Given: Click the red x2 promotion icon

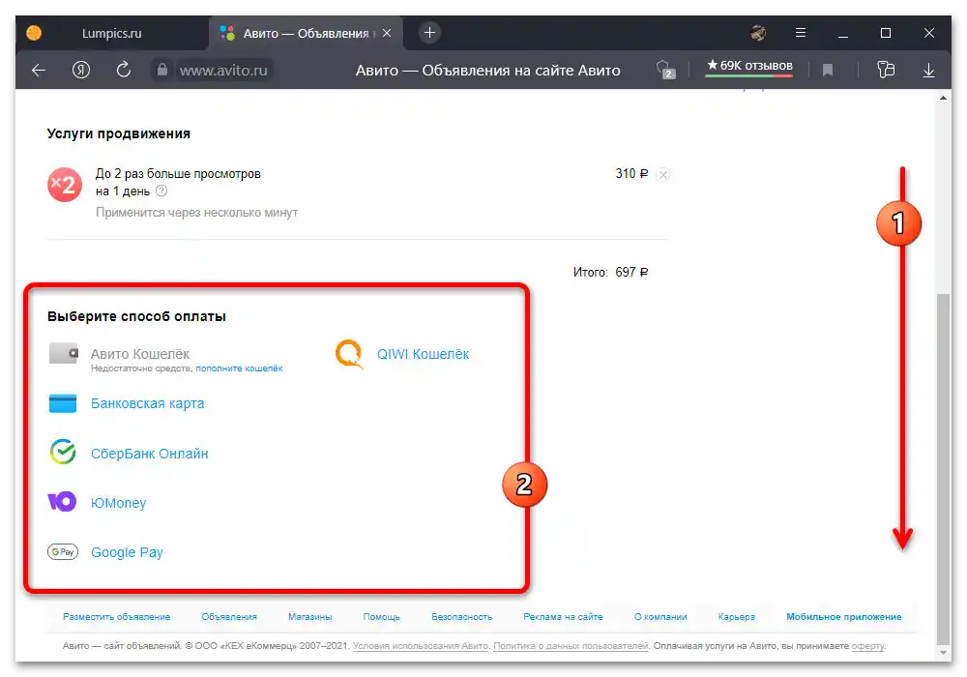Looking at the screenshot, I should click(x=65, y=185).
